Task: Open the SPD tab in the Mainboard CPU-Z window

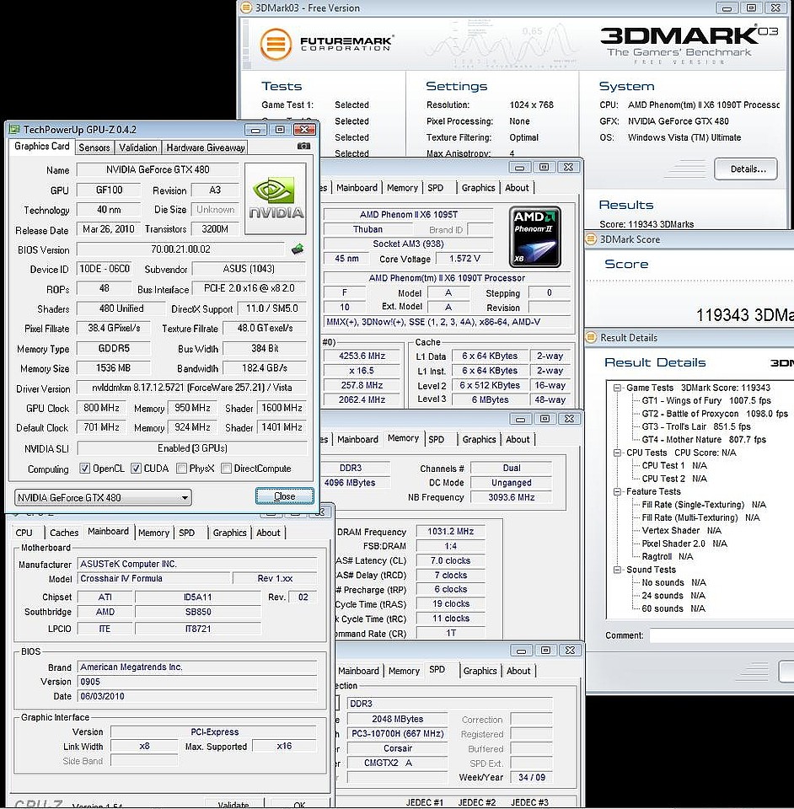Action: (187, 533)
